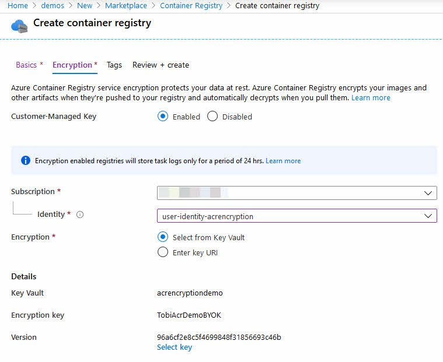Screen dimensions: 443x362
Task: Click the Create container registry page title
Action: pyautogui.click(x=92, y=23)
